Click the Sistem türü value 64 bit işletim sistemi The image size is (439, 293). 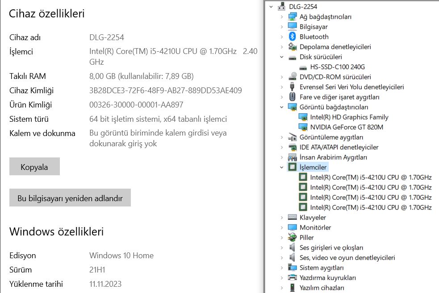click(158, 119)
